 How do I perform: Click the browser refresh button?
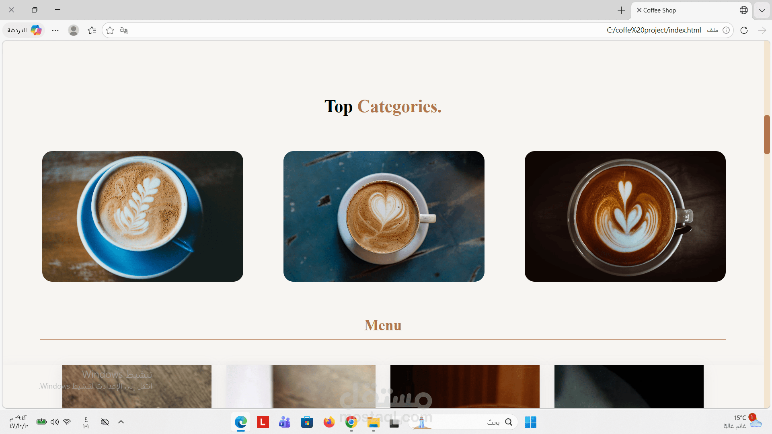pos(744,30)
